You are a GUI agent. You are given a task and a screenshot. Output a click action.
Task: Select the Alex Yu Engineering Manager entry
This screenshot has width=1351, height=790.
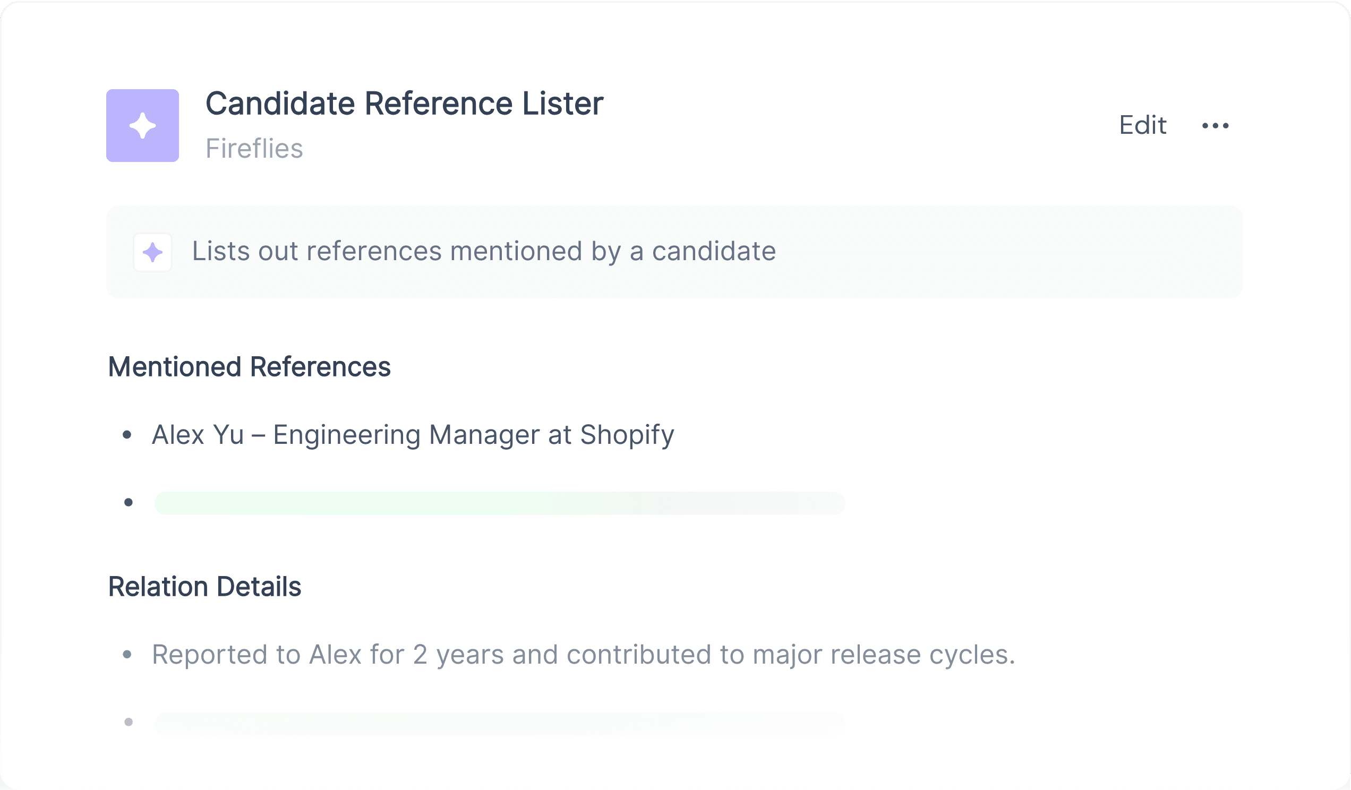(413, 435)
